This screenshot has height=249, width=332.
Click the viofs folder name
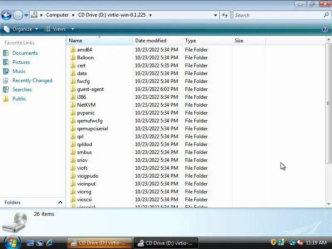coord(82,168)
